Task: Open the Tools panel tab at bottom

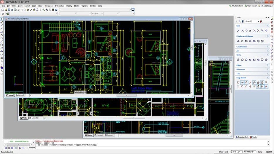Action: coord(253,137)
